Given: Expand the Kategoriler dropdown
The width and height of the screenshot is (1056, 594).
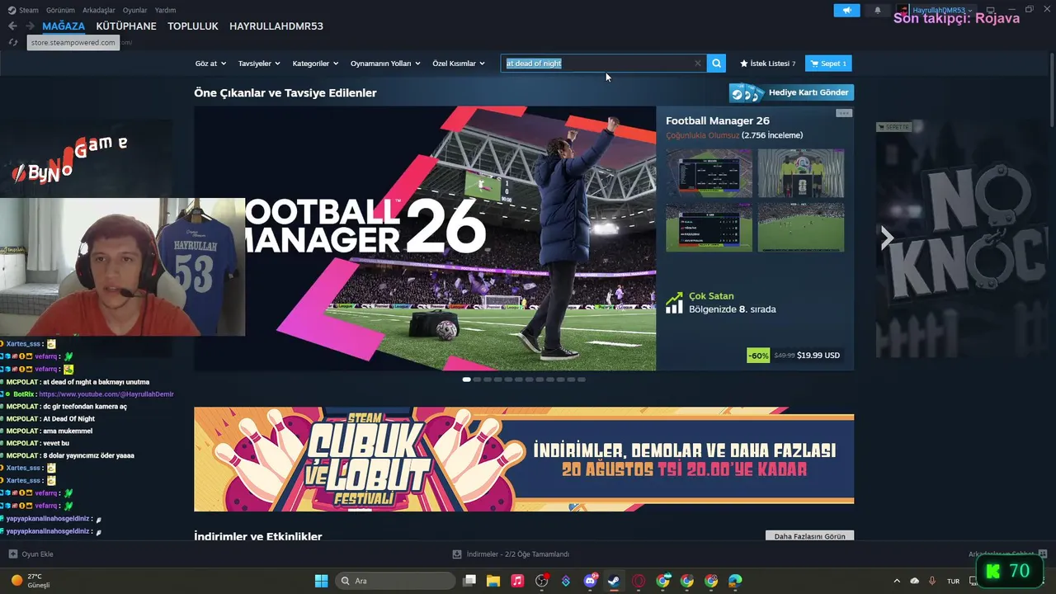Looking at the screenshot, I should (315, 64).
